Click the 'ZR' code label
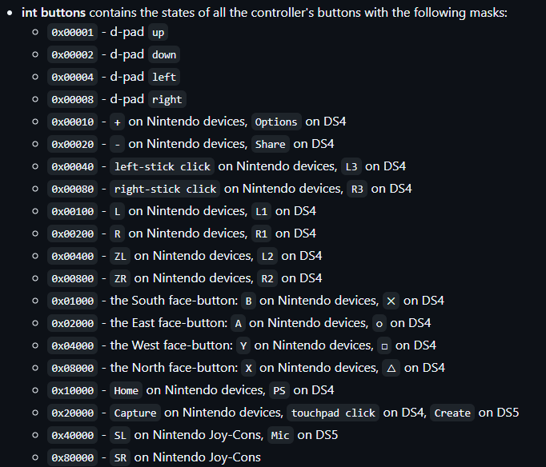Image resolution: width=546 pixels, height=467 pixels. (x=121, y=278)
